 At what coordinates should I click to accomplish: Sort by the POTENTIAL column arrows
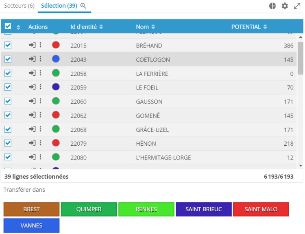[265, 27]
